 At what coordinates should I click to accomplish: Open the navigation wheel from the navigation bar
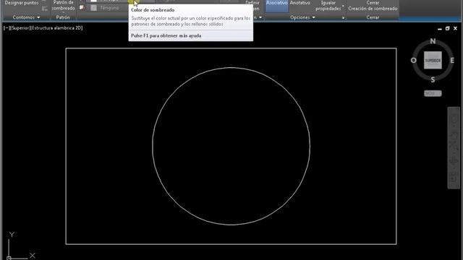click(x=454, y=118)
